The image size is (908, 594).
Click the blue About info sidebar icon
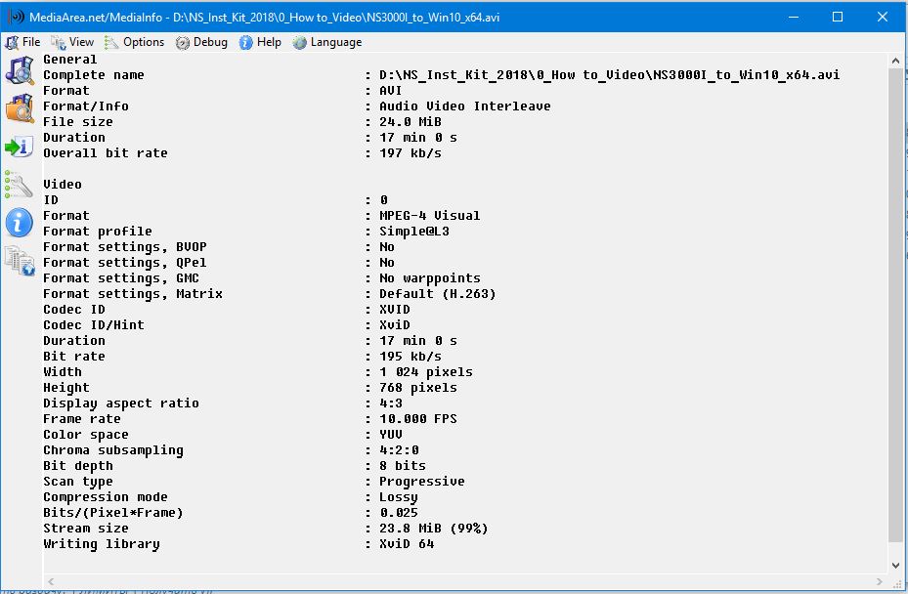tap(20, 223)
